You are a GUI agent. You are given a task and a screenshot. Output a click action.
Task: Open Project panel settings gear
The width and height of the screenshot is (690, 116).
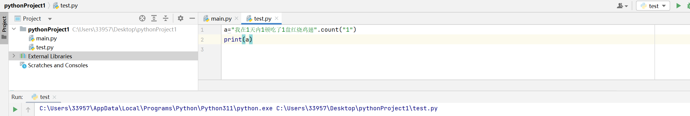[x=181, y=18]
